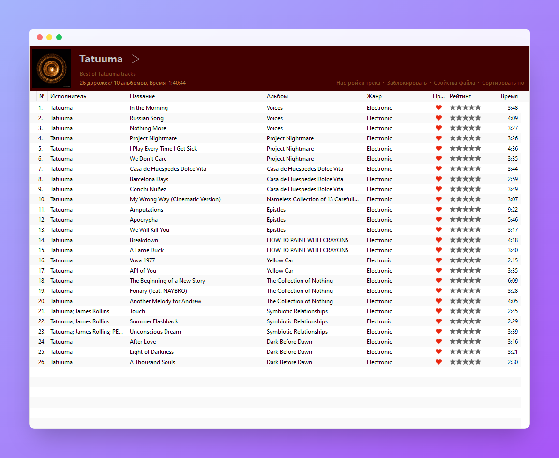Toggle the heart on Project Nightmare track row 4
Viewport: 559px width, 458px height.
tap(438, 138)
